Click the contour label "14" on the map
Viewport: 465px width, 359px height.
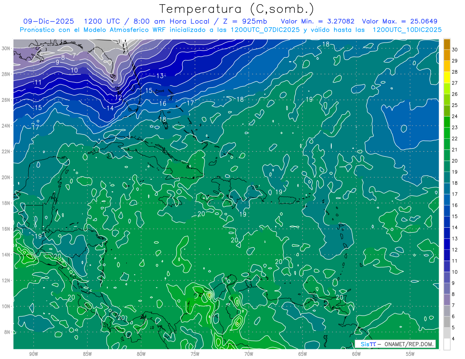110,108
